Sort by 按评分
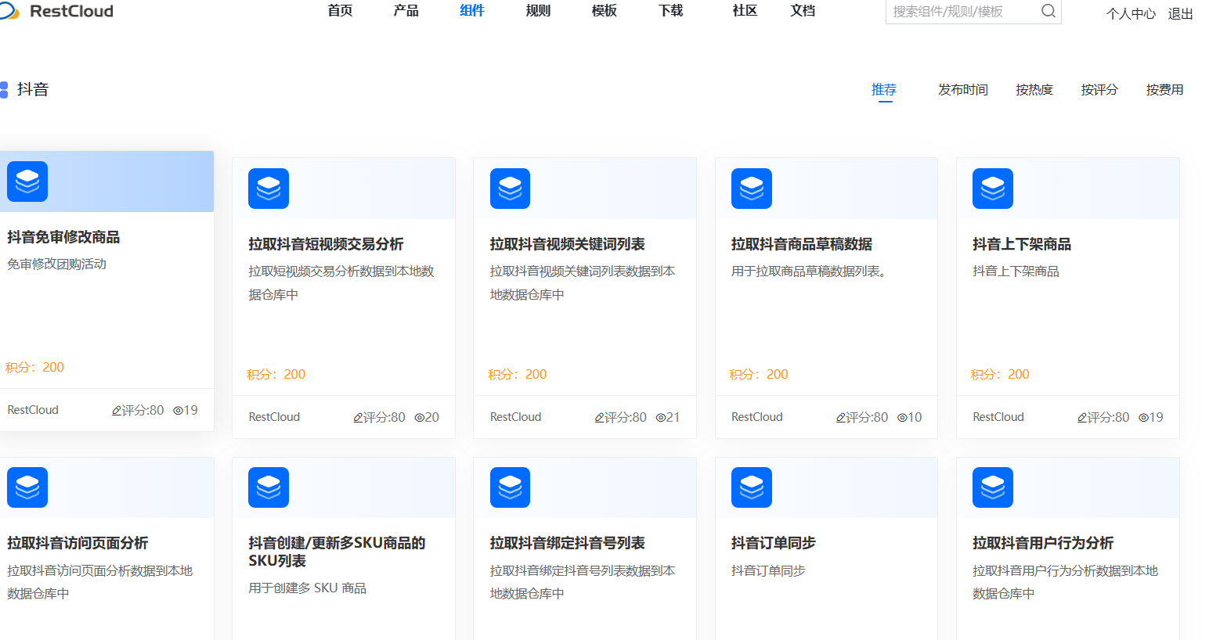Viewport: 1220px width, 640px height. pos(1099,89)
